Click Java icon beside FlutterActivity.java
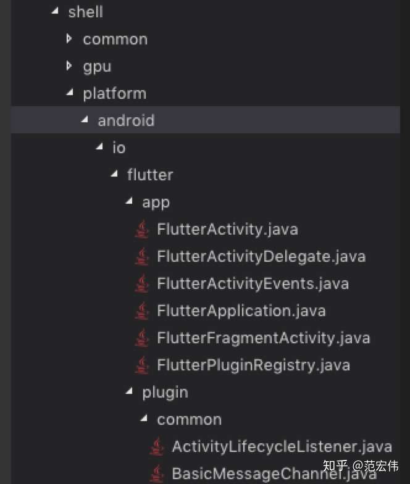 [143, 230]
